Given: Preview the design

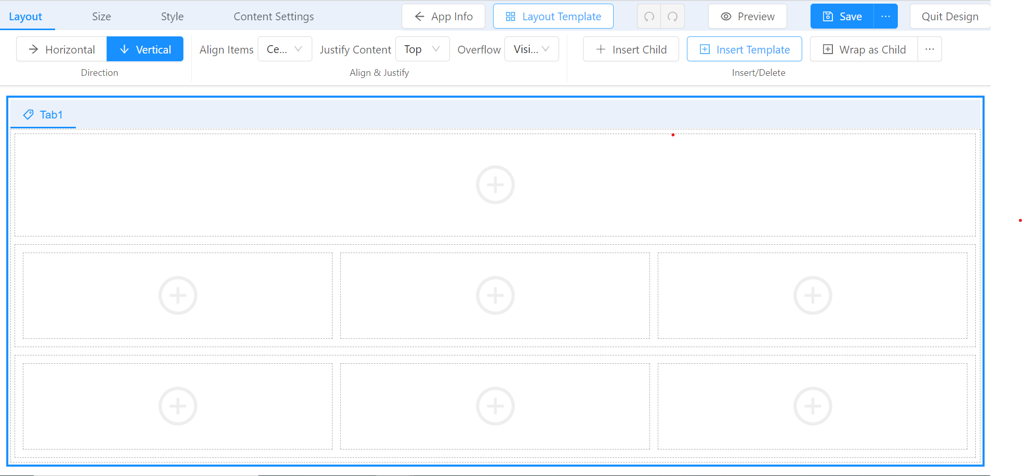Looking at the screenshot, I should pos(748,17).
